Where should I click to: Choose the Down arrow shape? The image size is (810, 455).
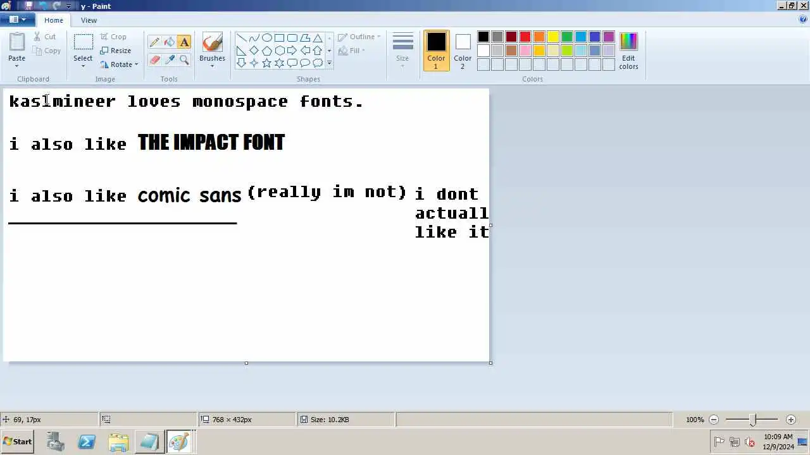pyautogui.click(x=241, y=63)
